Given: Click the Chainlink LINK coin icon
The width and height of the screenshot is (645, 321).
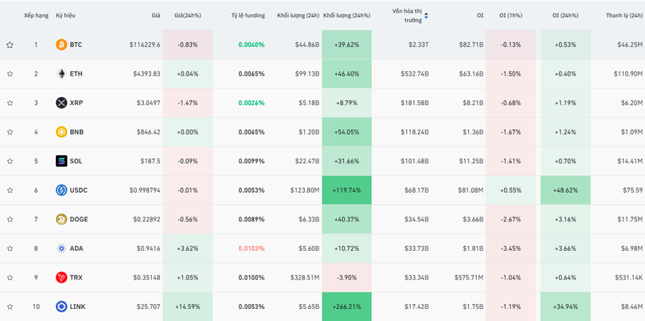Looking at the screenshot, I should tap(61, 307).
